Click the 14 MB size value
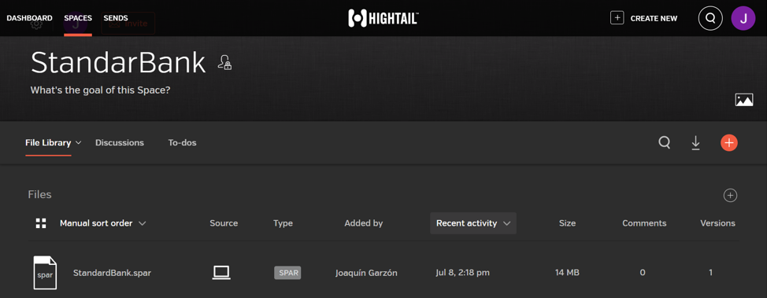Viewport: 767px width, 298px height. pyautogui.click(x=567, y=273)
